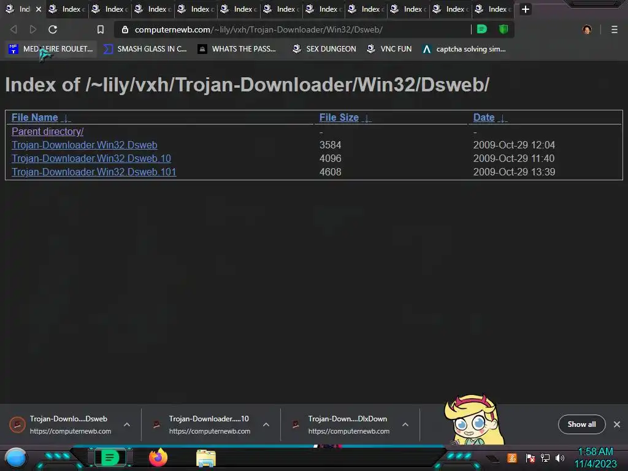The image size is (628, 471).
Task: Open WHATS THE PASS... bookmark
Action: click(237, 49)
